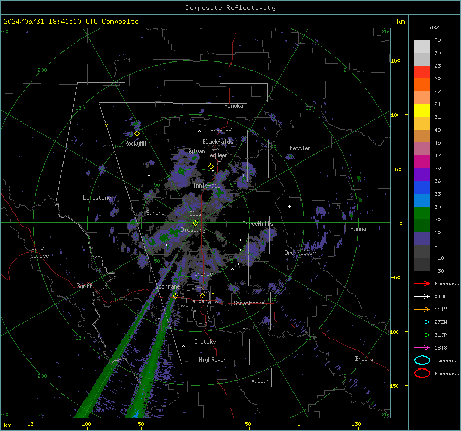Select the RockyMH label
The width and height of the screenshot is (461, 431).
[135, 143]
